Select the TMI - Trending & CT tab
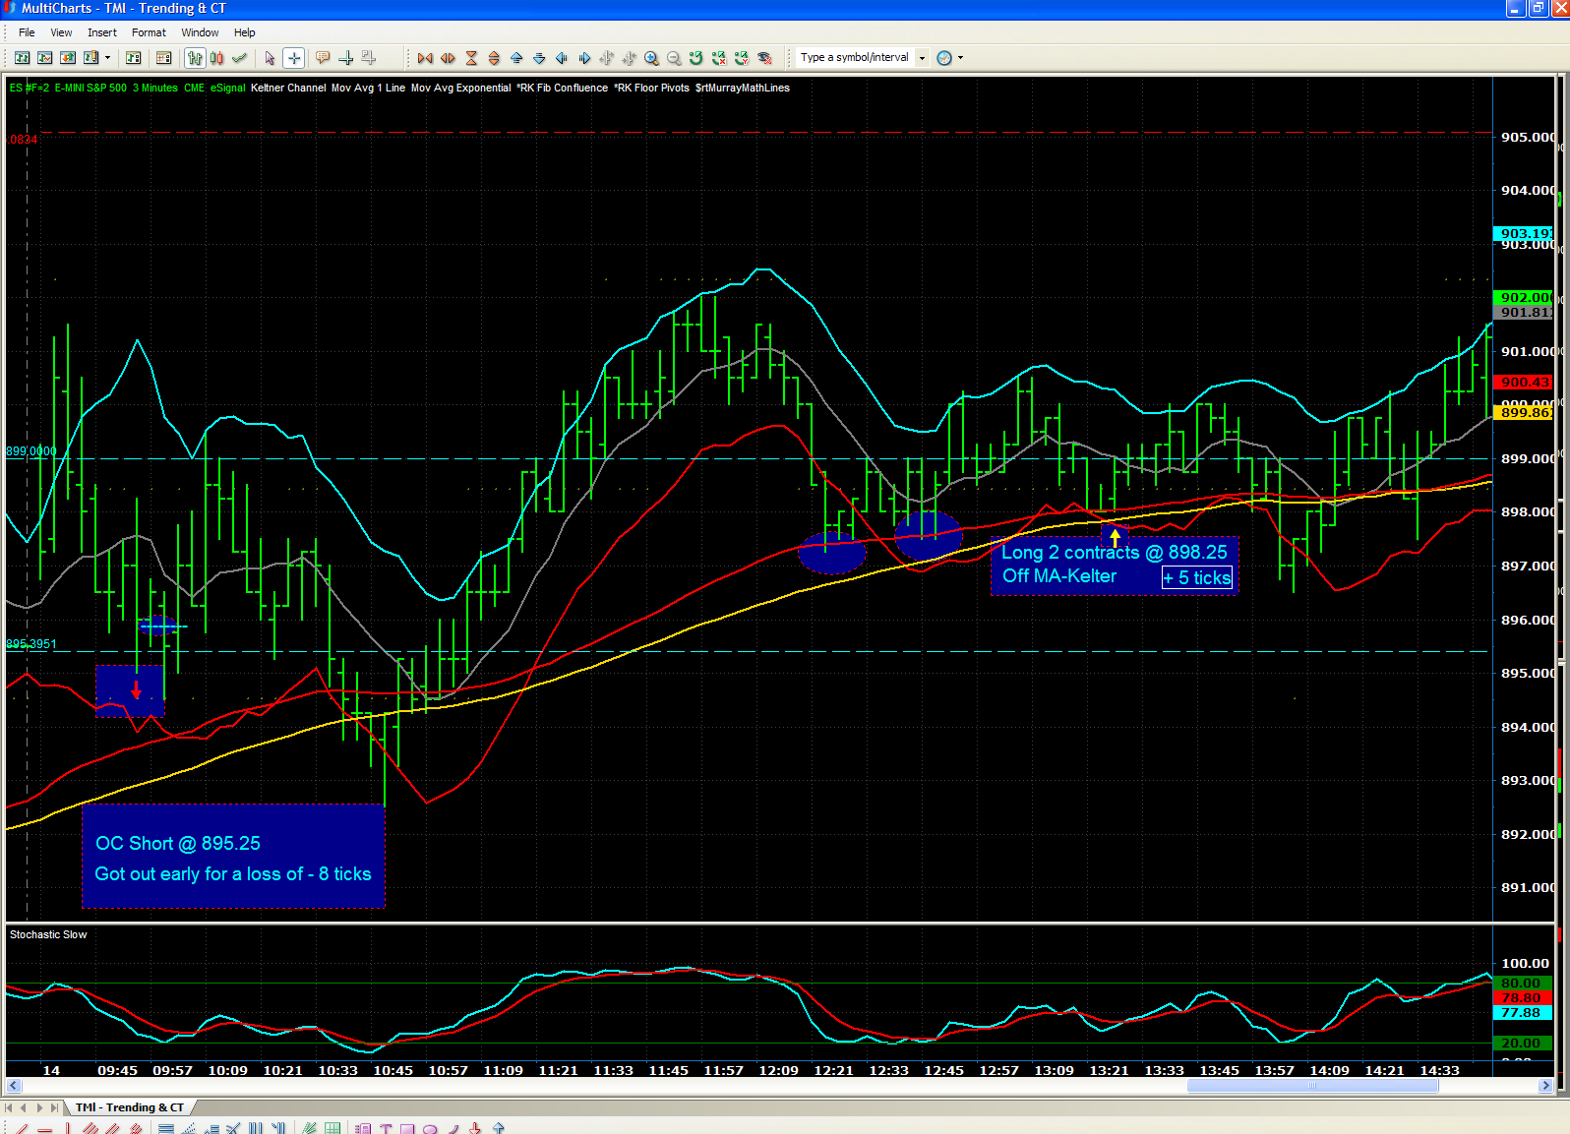 pyautogui.click(x=129, y=1107)
